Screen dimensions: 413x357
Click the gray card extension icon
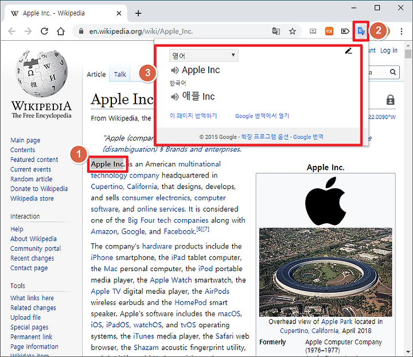coord(313,31)
